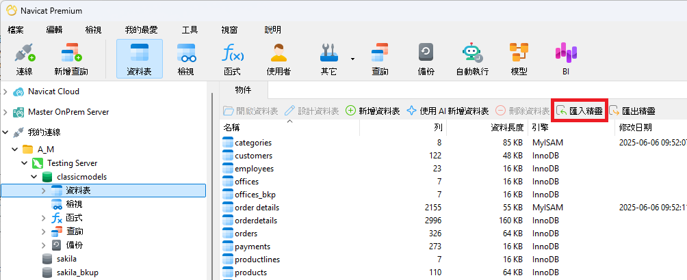Click the employees table icon
Image resolution: width=687 pixels, height=280 pixels.
228,169
